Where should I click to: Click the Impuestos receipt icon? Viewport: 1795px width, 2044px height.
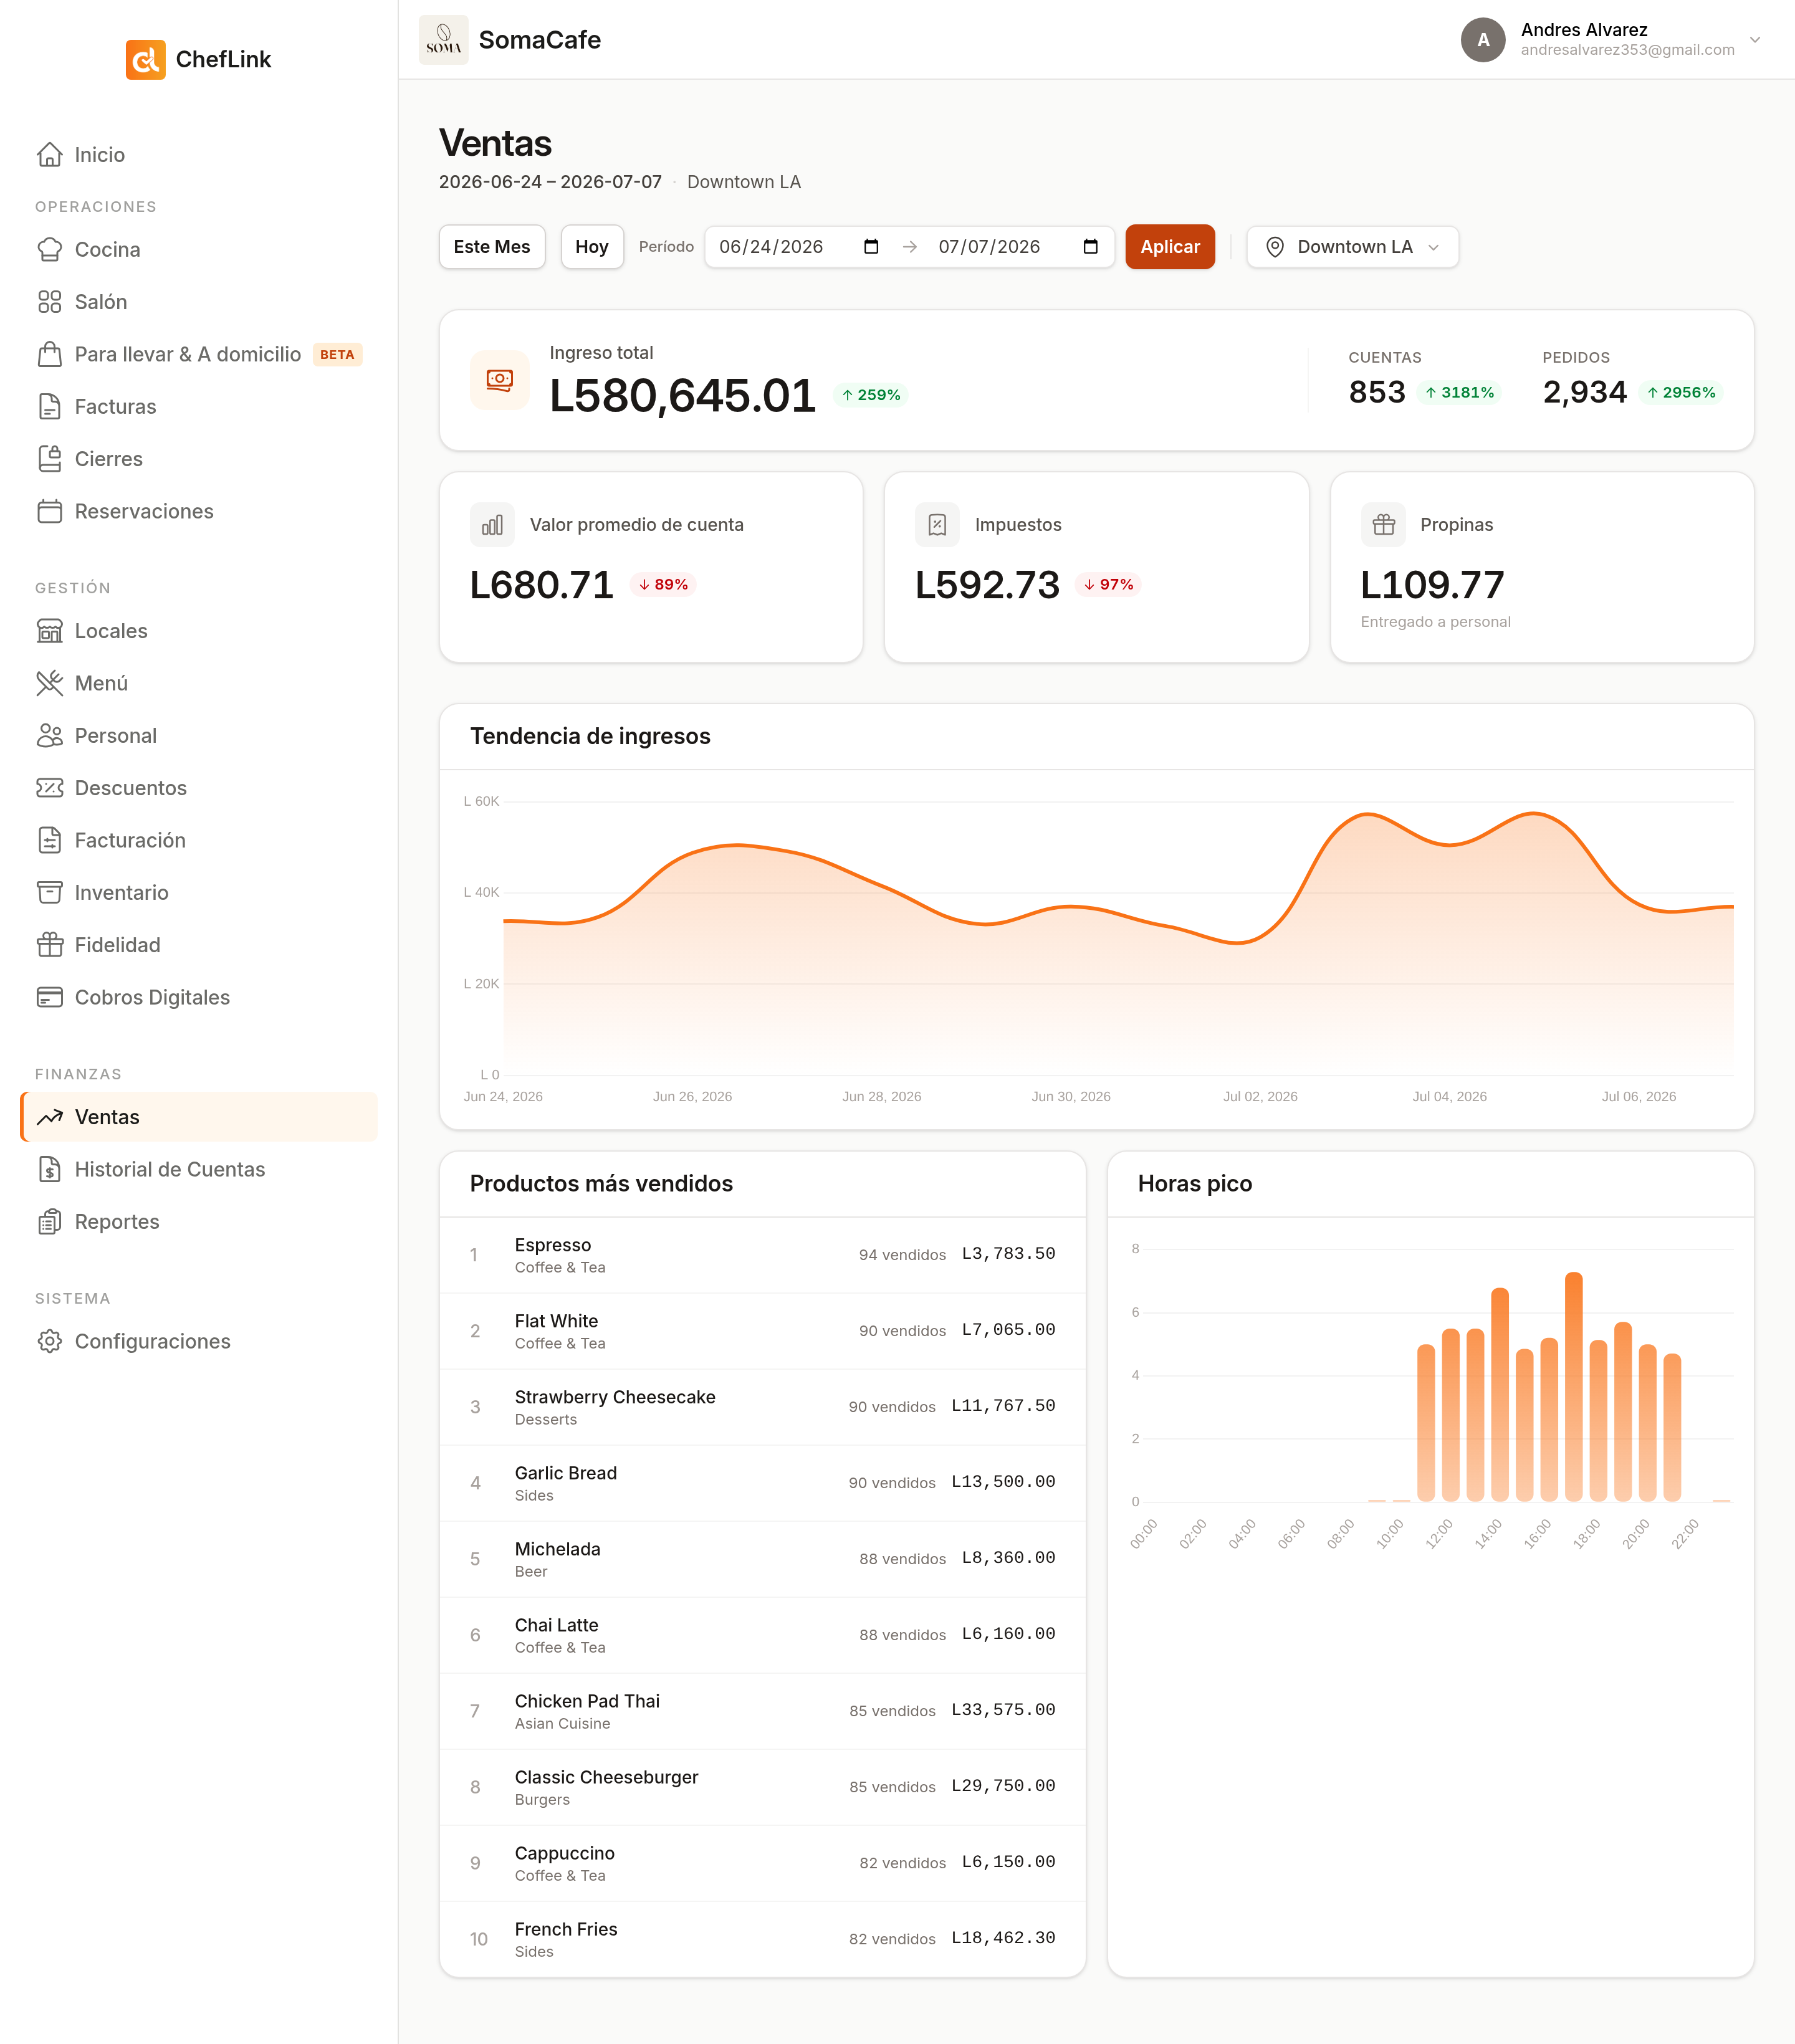pyautogui.click(x=937, y=525)
